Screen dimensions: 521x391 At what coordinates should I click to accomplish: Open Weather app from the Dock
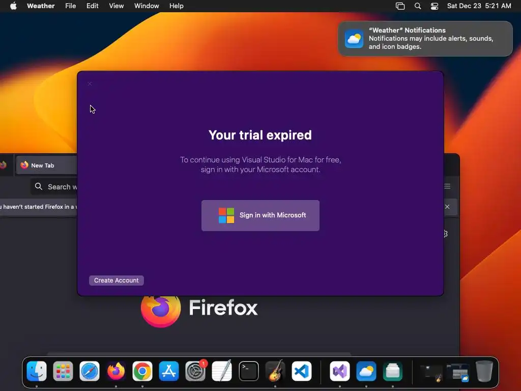(366, 371)
